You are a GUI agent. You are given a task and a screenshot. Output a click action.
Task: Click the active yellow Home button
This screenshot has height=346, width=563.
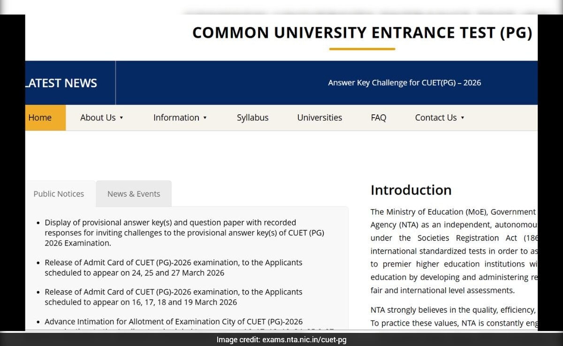39,118
